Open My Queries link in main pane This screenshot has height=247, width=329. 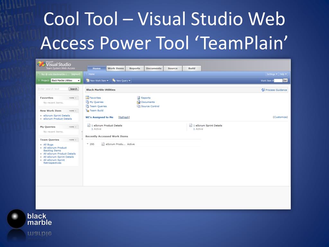(96, 102)
